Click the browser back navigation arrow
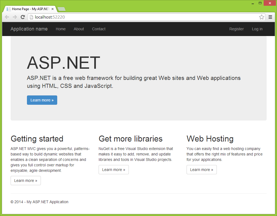 pos(7,17)
